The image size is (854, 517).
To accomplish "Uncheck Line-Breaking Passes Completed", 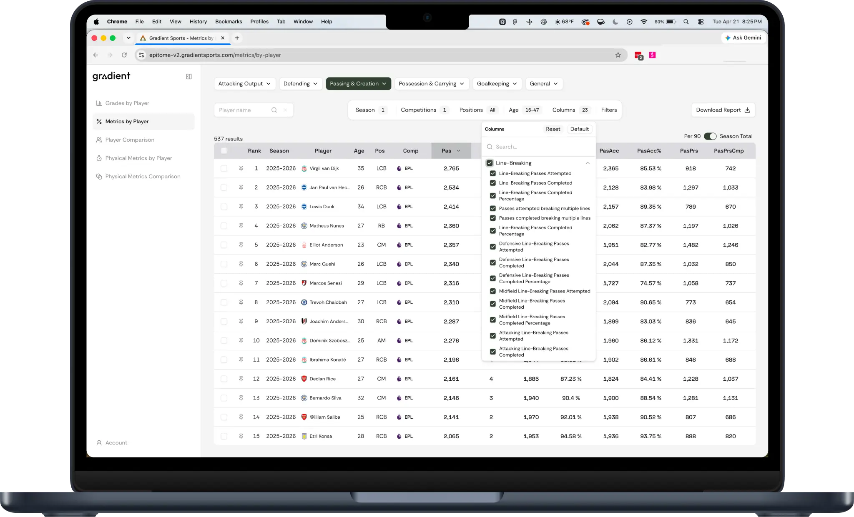I will tap(493, 183).
